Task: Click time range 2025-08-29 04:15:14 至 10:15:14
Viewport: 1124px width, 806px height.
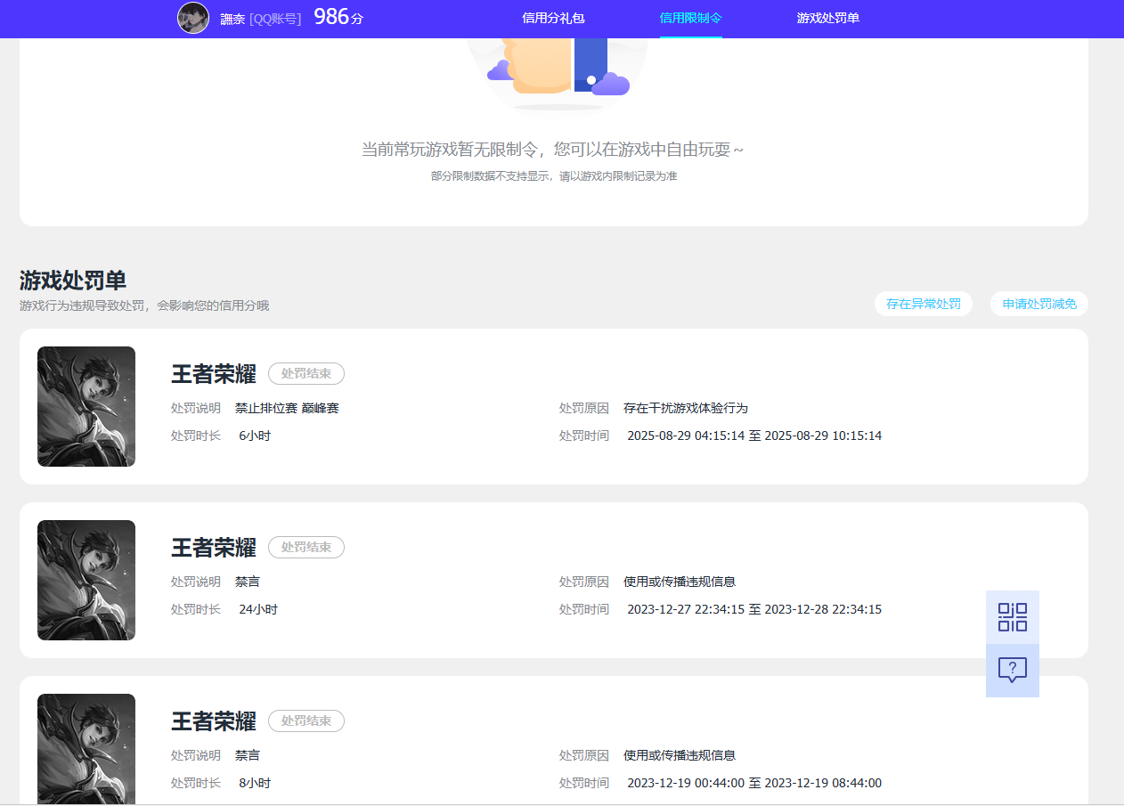Action: tap(754, 436)
